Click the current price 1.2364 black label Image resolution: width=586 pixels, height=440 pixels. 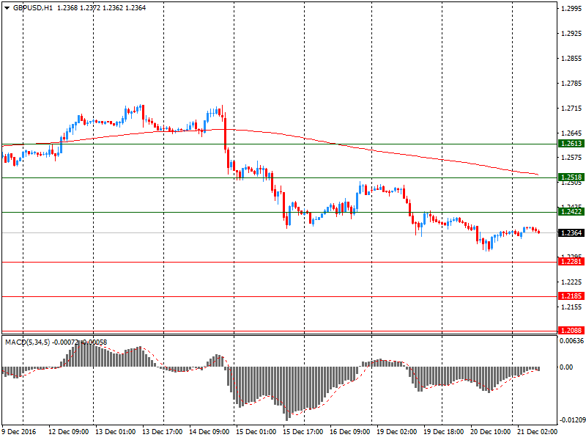571,233
